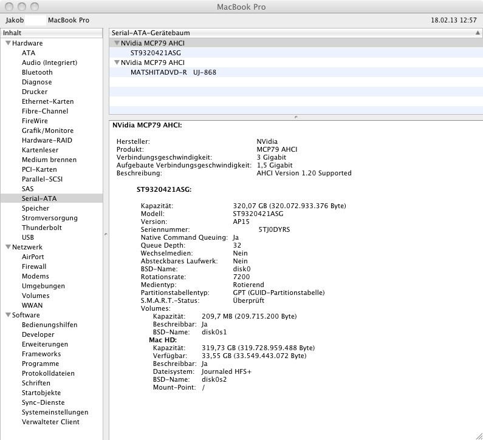Viewport: 483px width, 440px height.
Task: Select Parallel-SCSI entry
Action: point(42,179)
